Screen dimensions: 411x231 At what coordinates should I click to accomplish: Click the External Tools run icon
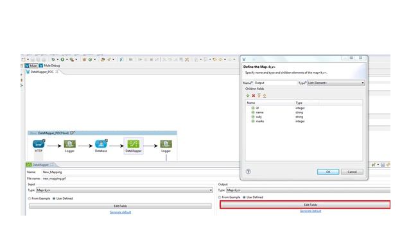71,60
